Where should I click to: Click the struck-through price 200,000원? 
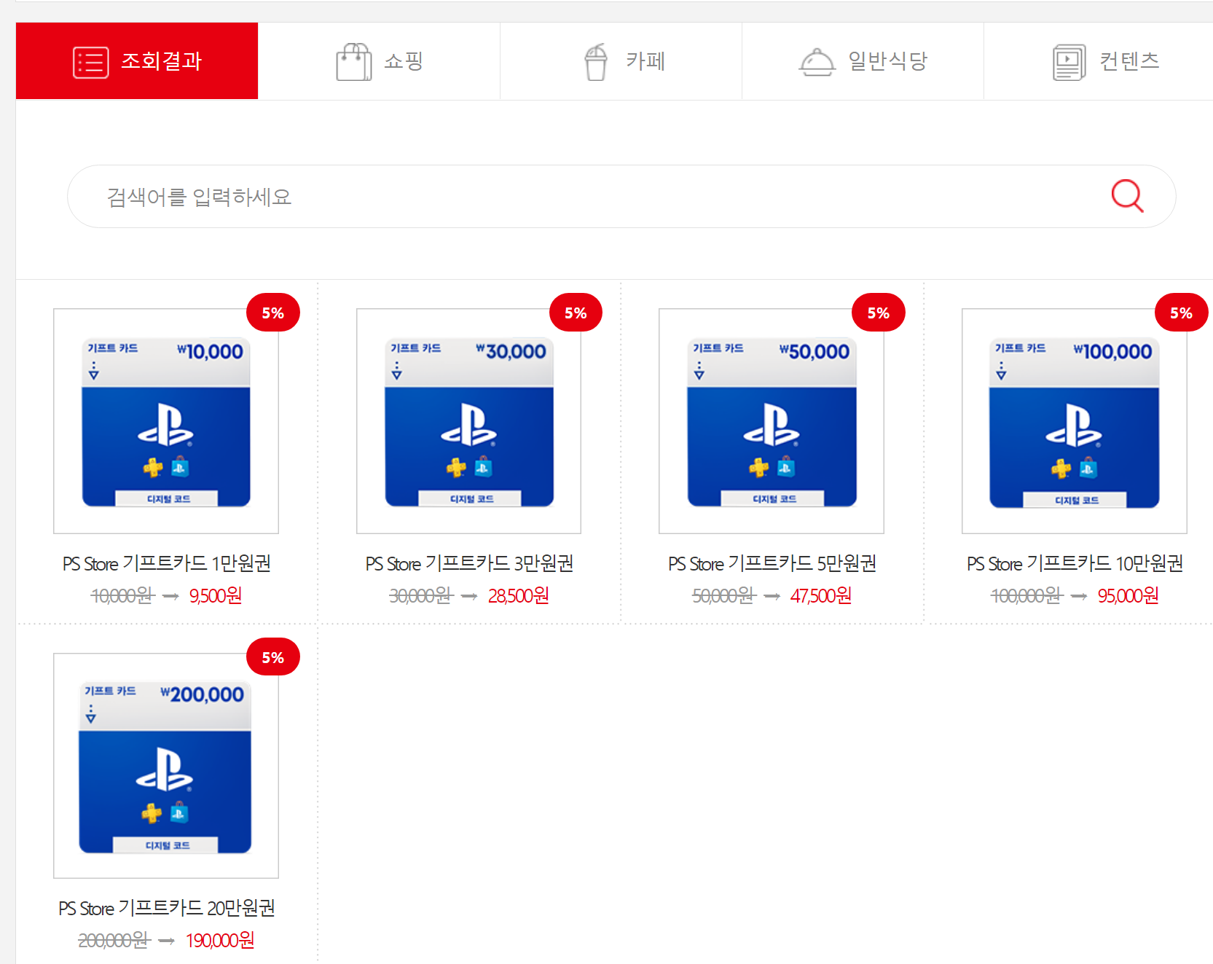coord(114,941)
